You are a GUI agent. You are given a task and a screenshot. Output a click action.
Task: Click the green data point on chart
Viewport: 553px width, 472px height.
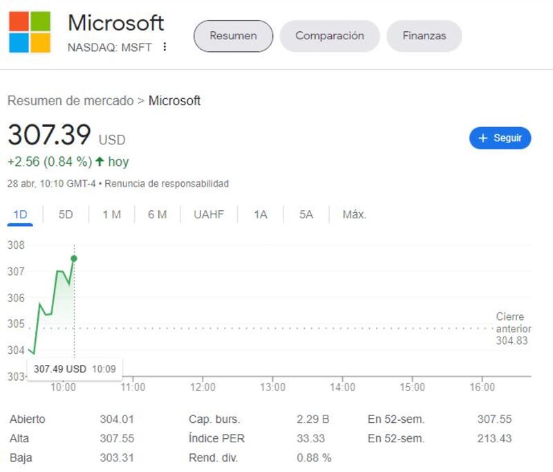click(74, 258)
